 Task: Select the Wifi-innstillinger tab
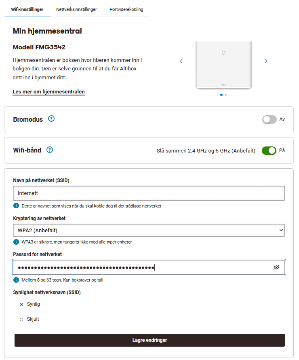(27, 9)
